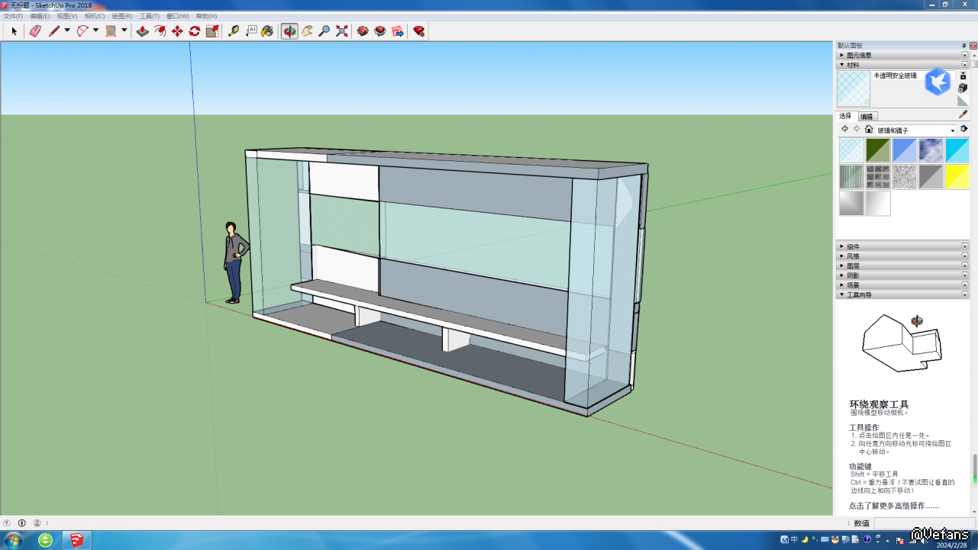Activate the Push/Pull tool
978x550 pixels.
tap(142, 31)
